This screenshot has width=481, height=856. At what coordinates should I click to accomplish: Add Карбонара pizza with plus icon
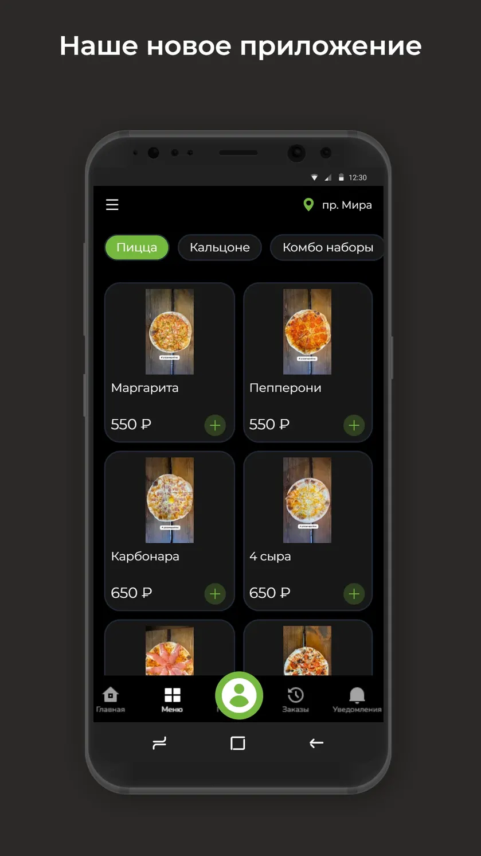click(x=215, y=594)
